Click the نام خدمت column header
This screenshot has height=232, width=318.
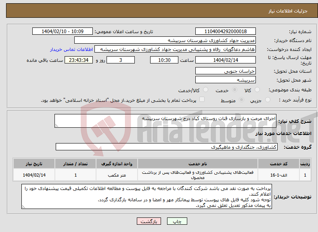coord(197,164)
